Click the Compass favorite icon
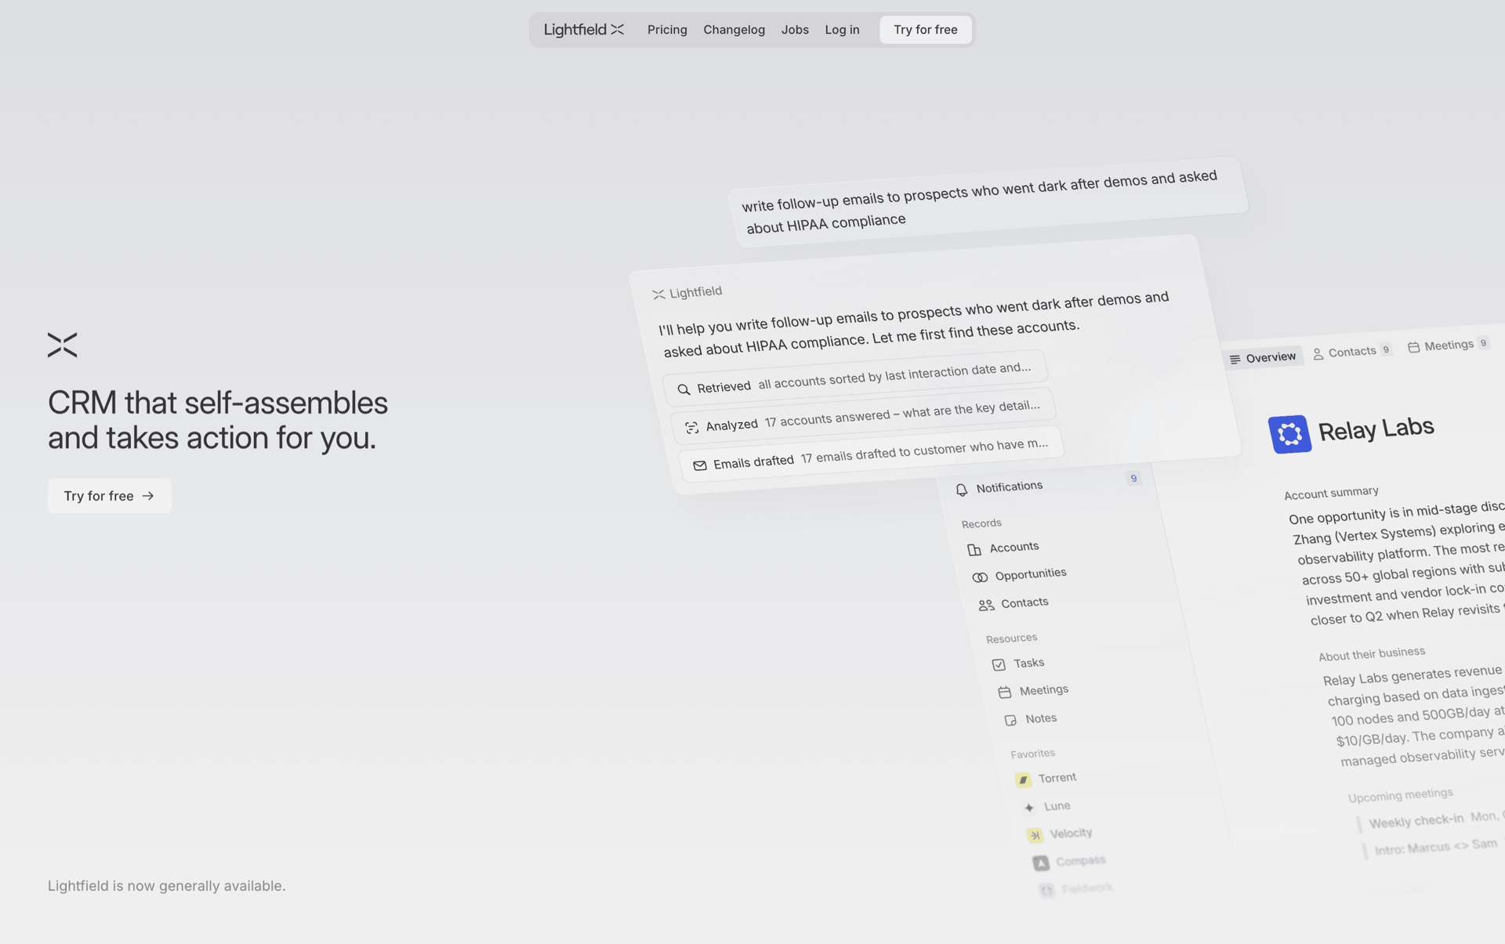Screen dimensions: 1505x944 [1041, 863]
